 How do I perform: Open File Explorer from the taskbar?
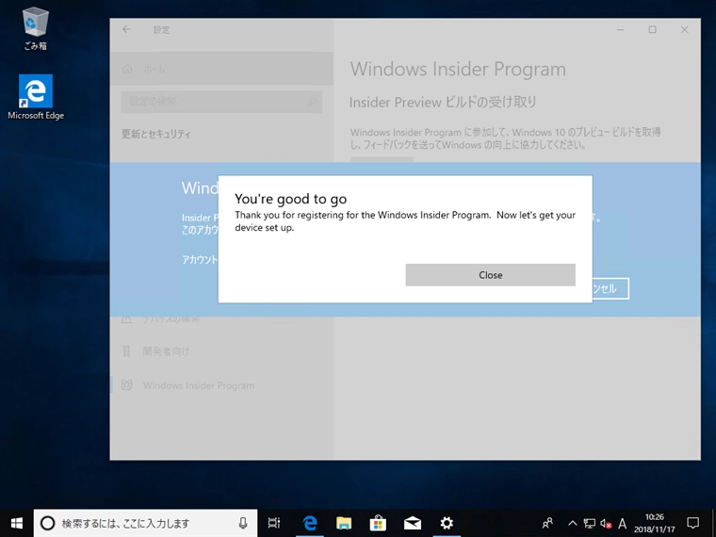(344, 523)
